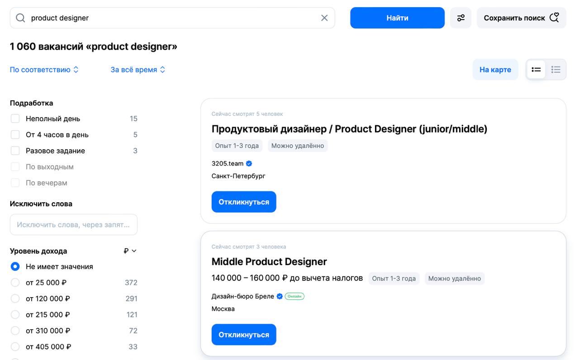Click verified badge next to Дизайн-бюро Бреле

tap(280, 297)
